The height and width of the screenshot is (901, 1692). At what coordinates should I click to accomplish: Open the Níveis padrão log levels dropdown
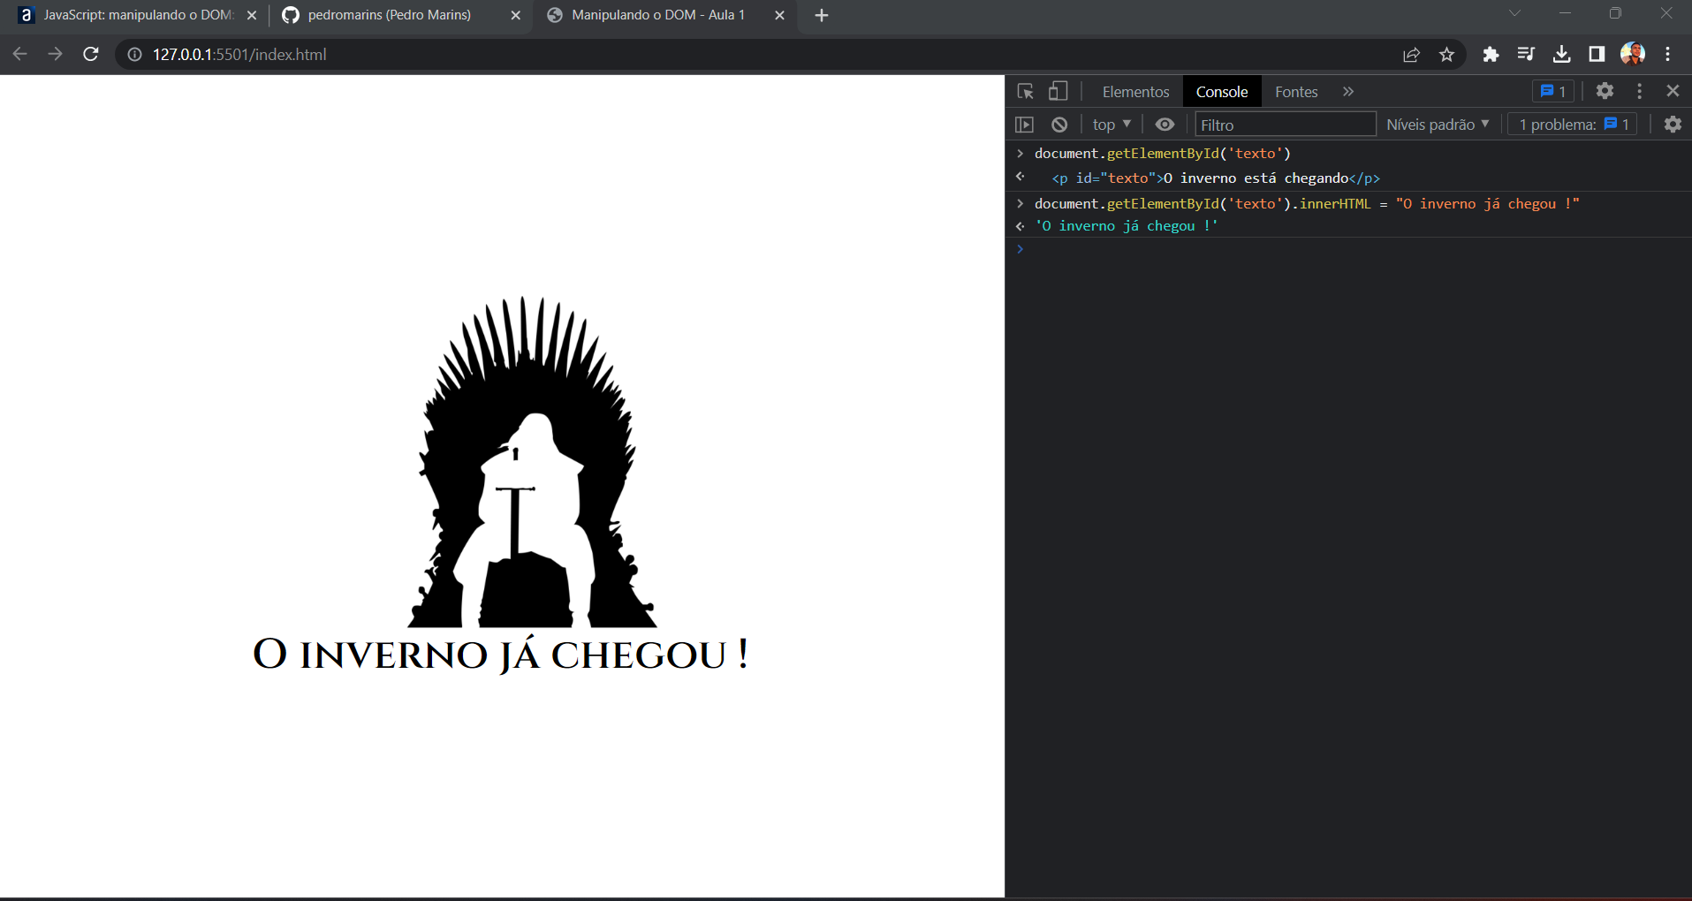tap(1438, 125)
